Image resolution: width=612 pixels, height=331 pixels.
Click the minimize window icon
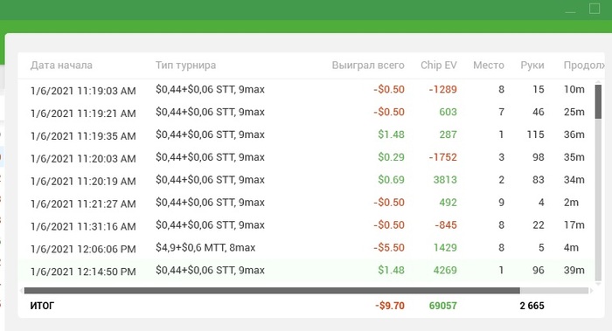pos(570,11)
